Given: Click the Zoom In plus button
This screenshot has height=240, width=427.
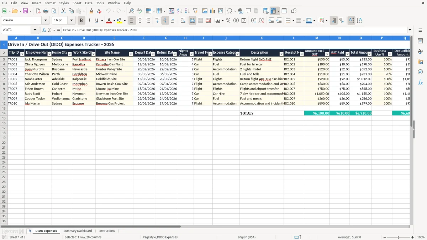Looking at the screenshot, I should pyautogui.click(x=413, y=237).
